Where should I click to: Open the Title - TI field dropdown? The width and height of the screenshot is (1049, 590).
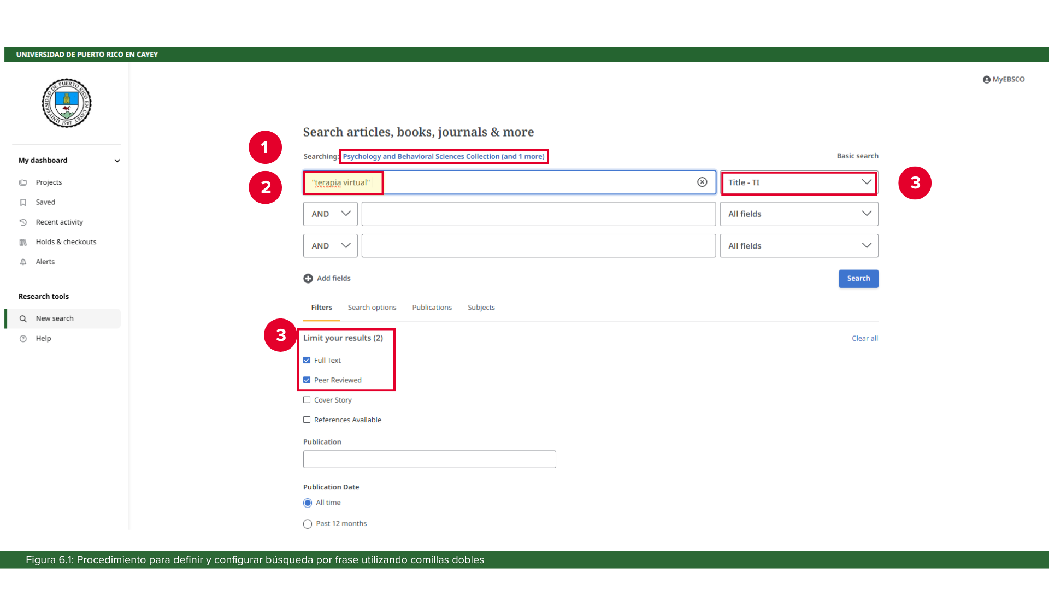799,182
